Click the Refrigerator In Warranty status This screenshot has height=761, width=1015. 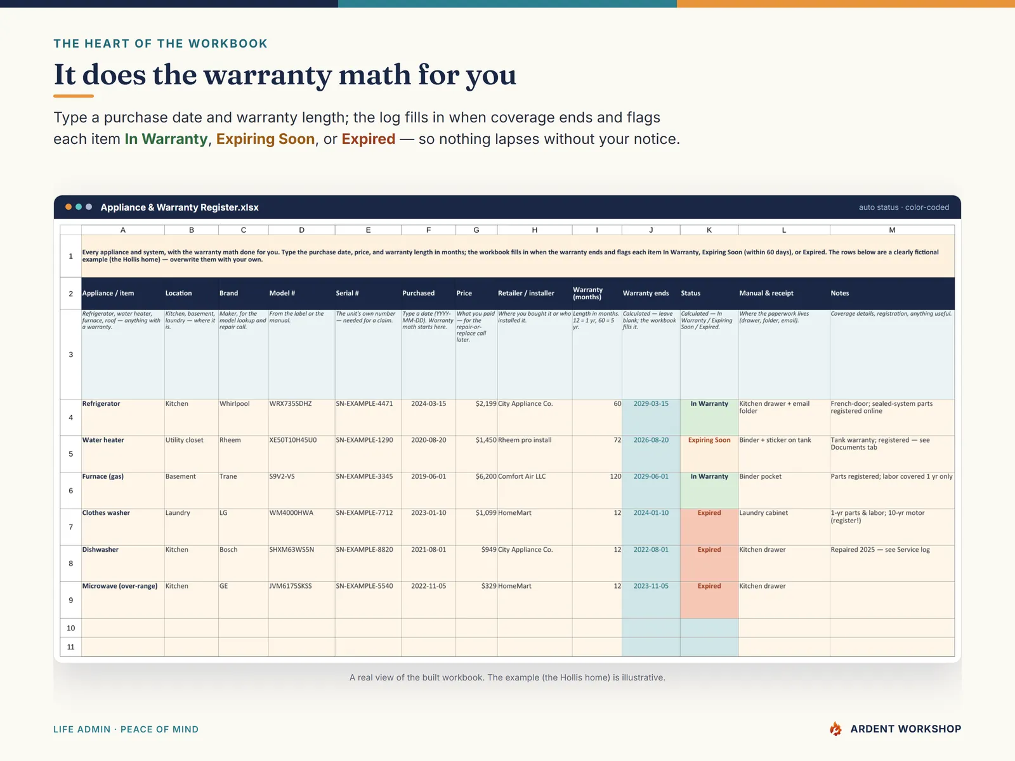pos(709,417)
